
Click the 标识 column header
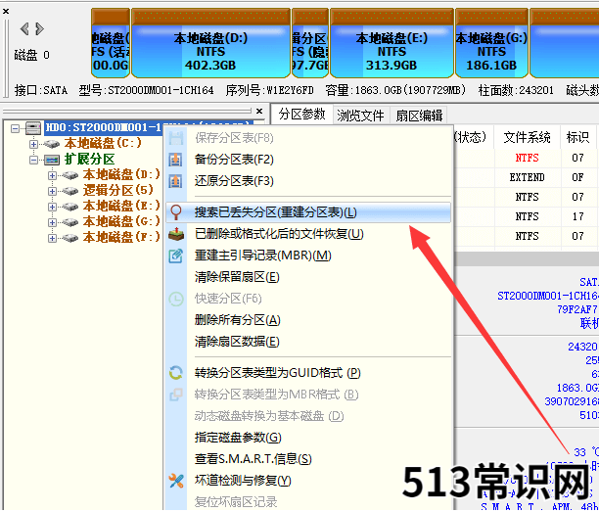577,137
